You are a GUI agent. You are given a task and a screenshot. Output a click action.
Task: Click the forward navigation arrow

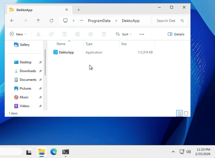click(25, 21)
